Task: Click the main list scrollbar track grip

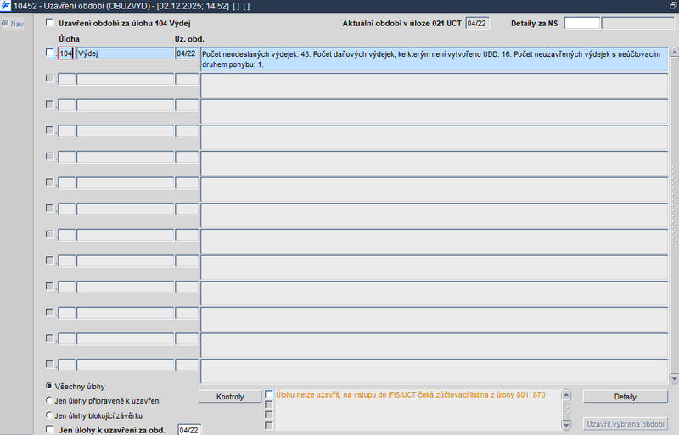Action: pyautogui.click(x=674, y=207)
